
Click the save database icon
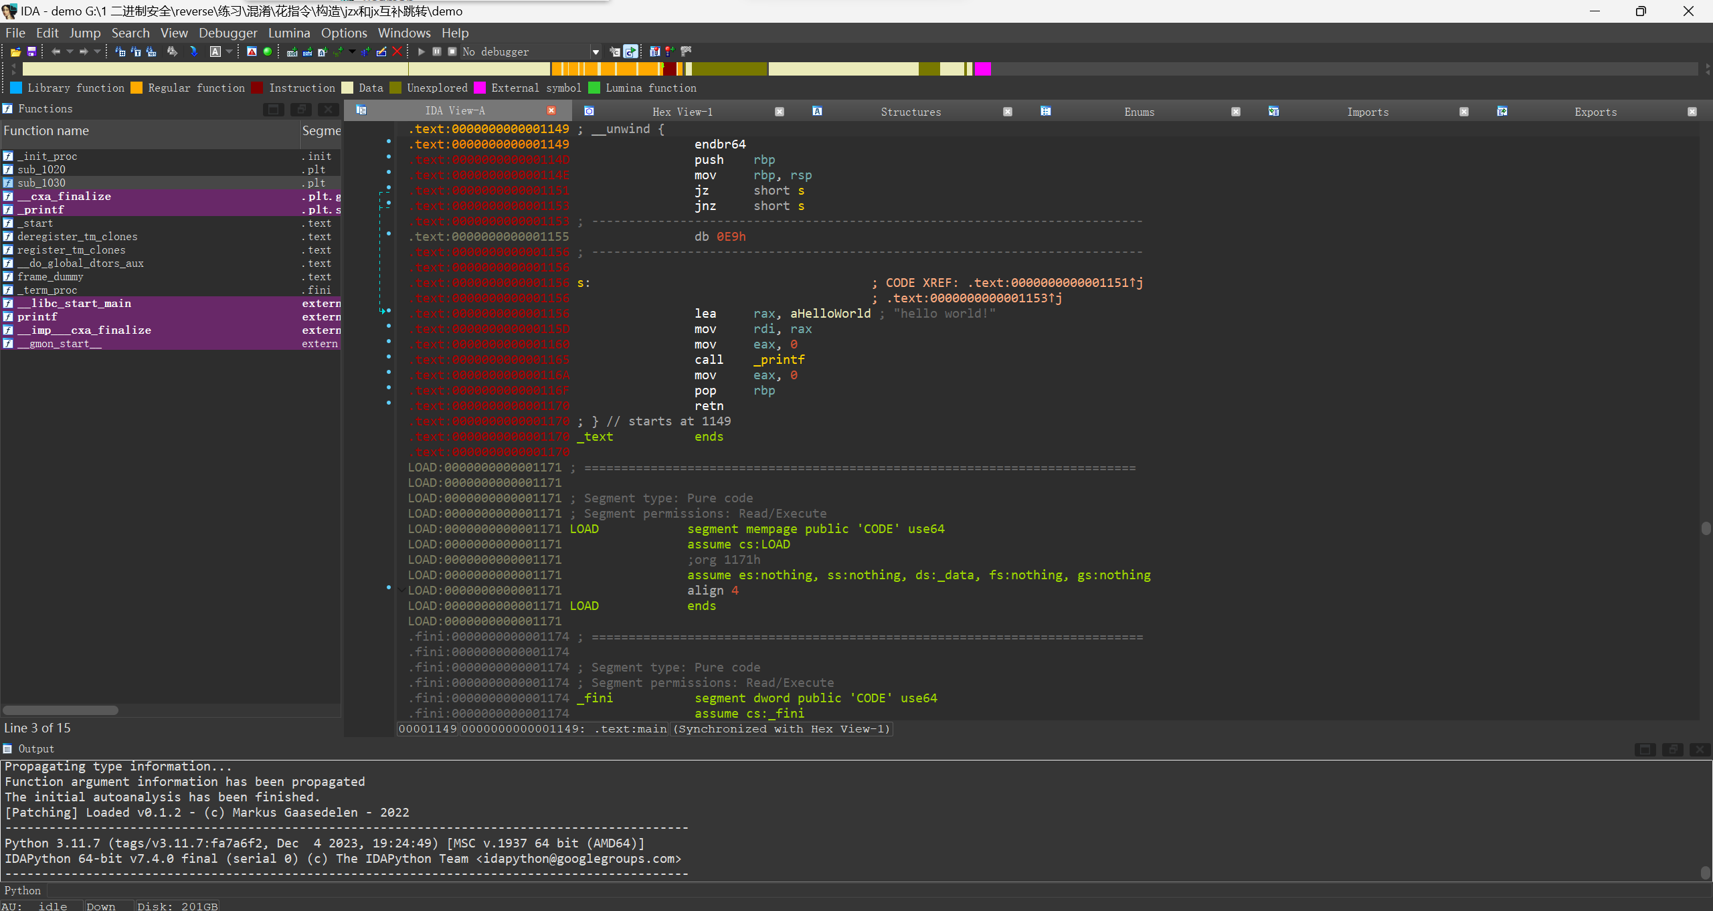(x=31, y=52)
